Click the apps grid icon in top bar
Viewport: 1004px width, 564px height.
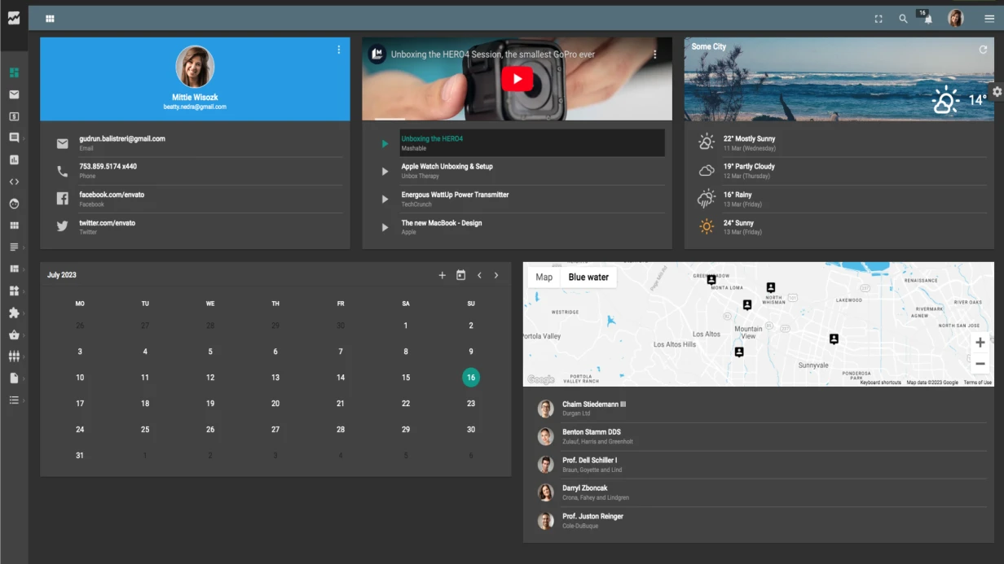pos(50,19)
